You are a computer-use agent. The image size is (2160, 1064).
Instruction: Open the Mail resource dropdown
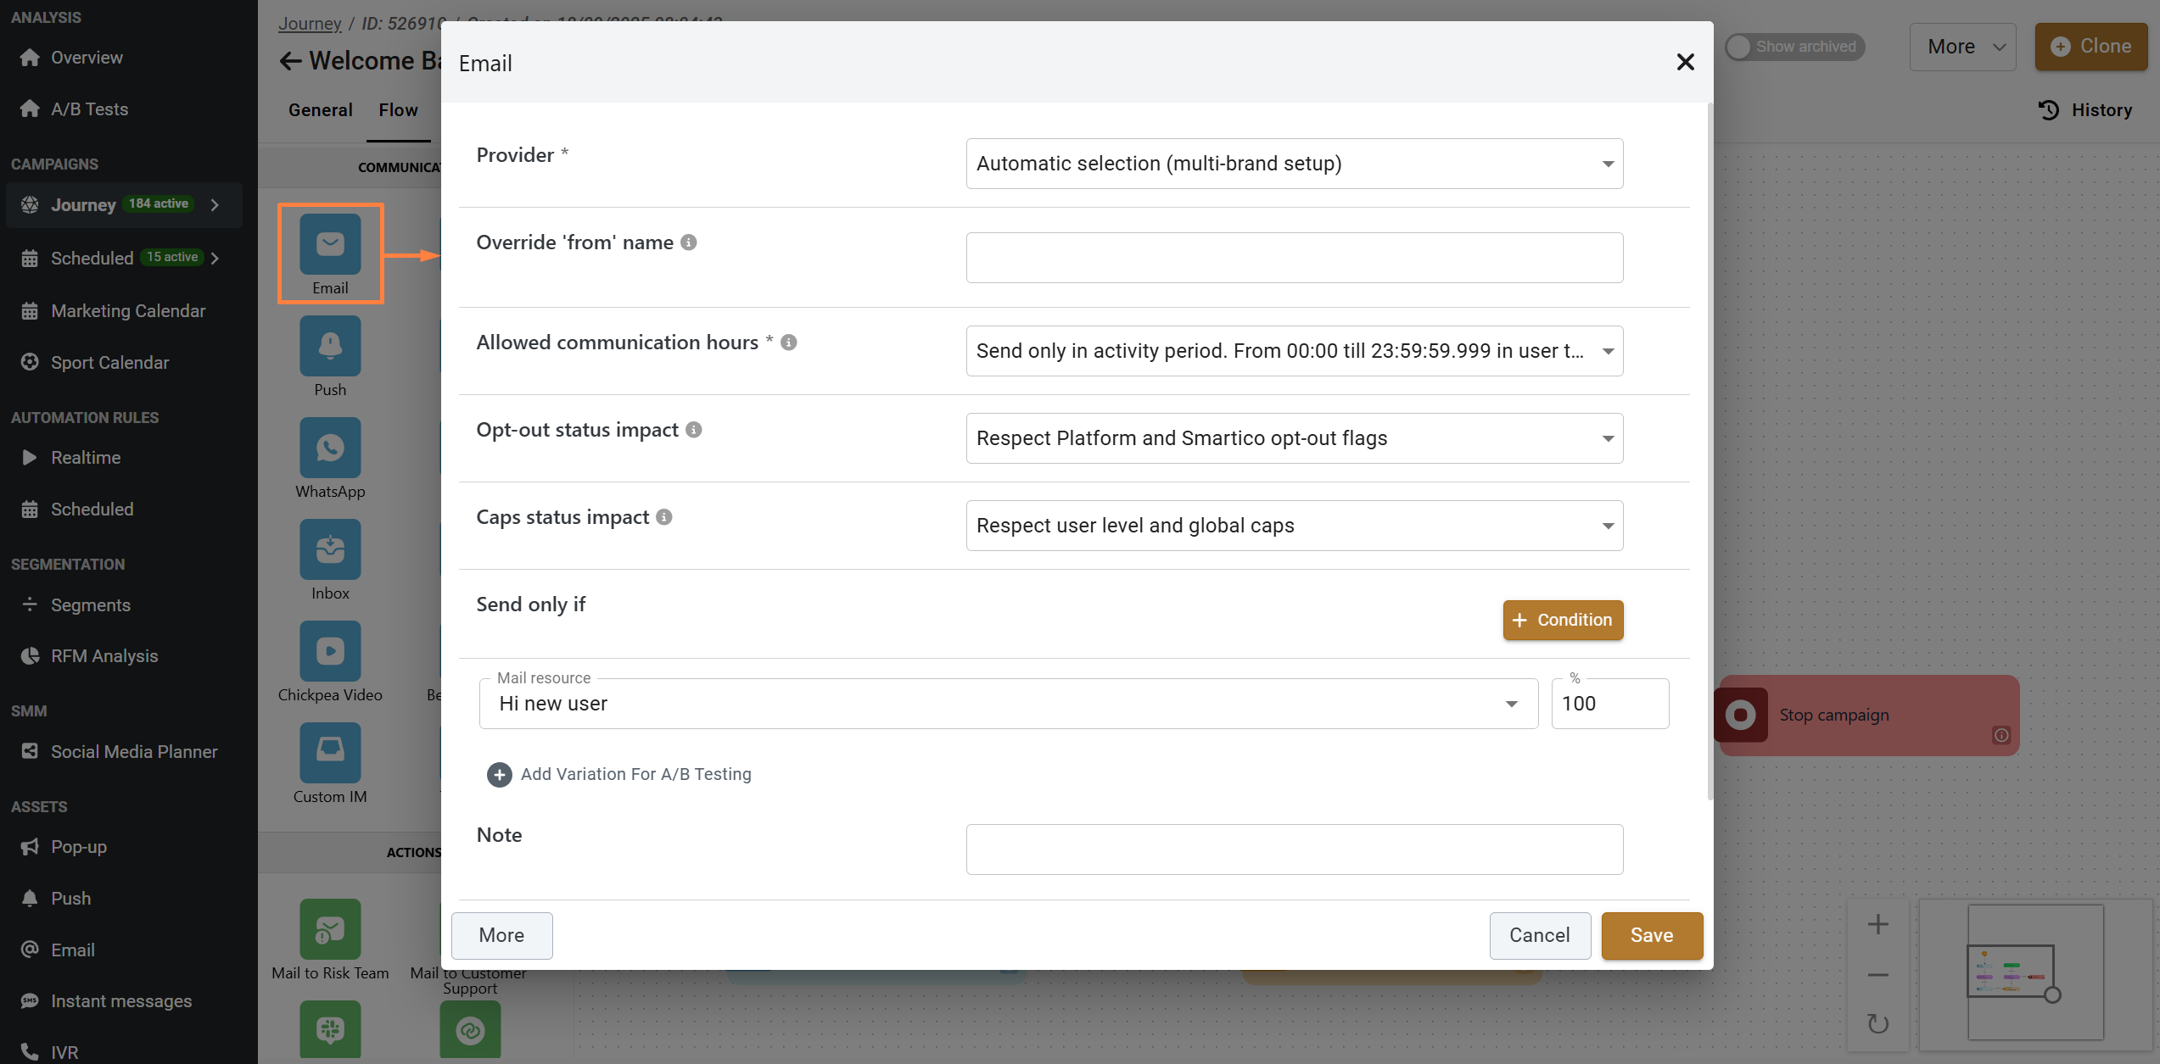tap(1008, 704)
